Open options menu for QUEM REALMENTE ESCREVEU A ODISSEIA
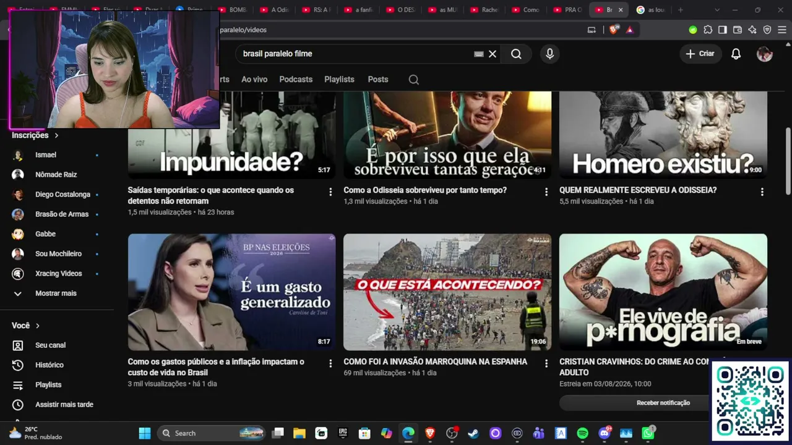The height and width of the screenshot is (445, 792). (762, 192)
